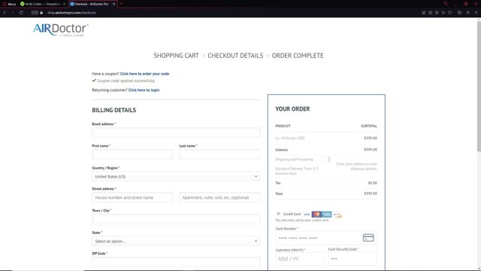The width and height of the screenshot is (481, 271).
Task: Click 'Click here to enter your code' link
Action: (144, 74)
